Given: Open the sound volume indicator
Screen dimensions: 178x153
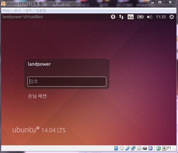Looking at the screenshot, I should click(x=149, y=17).
